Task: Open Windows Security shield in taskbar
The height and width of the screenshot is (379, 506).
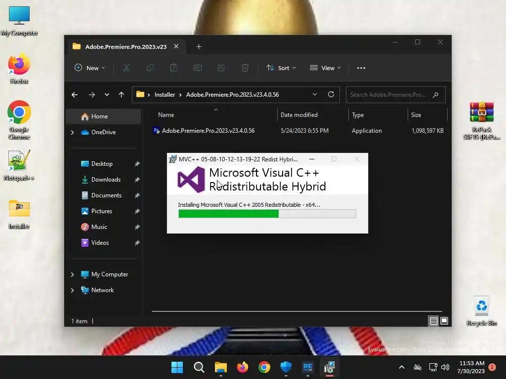Action: click(286, 367)
